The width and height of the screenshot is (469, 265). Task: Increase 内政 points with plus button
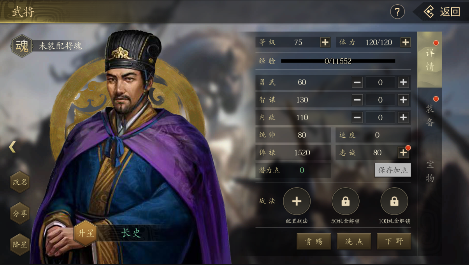tap(403, 117)
